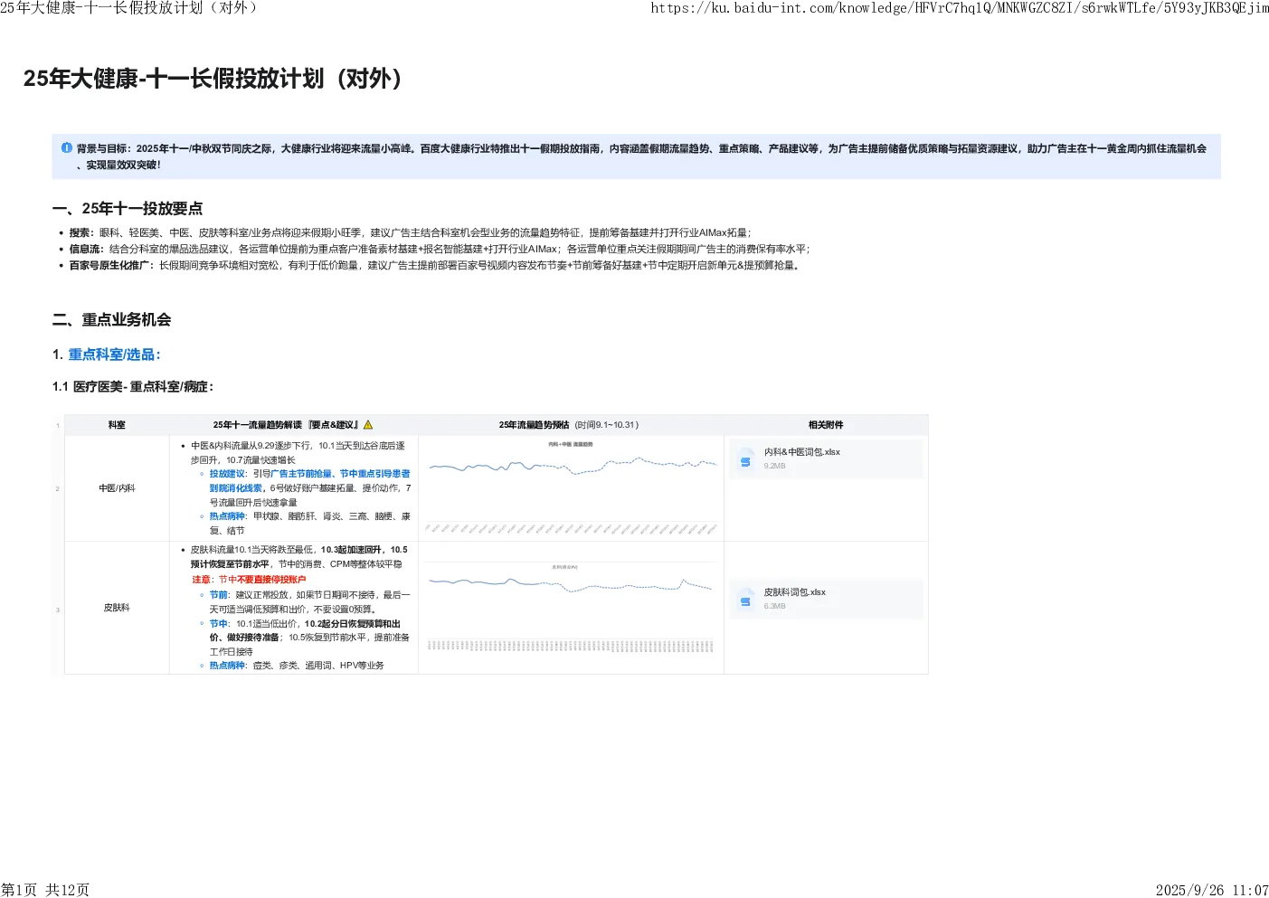
Task: Click the heading 二、重点业务机会
Action: [x=112, y=320]
